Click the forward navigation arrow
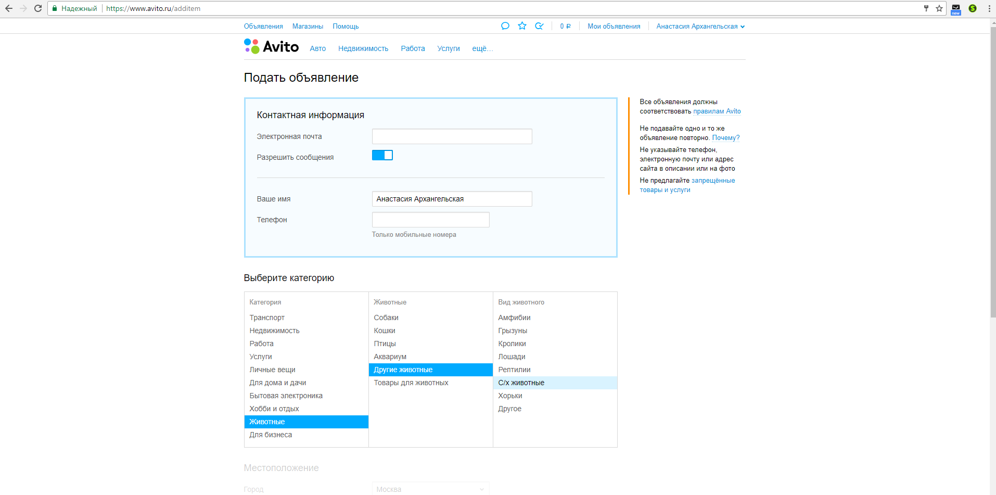The height and width of the screenshot is (495, 996). coord(23,8)
